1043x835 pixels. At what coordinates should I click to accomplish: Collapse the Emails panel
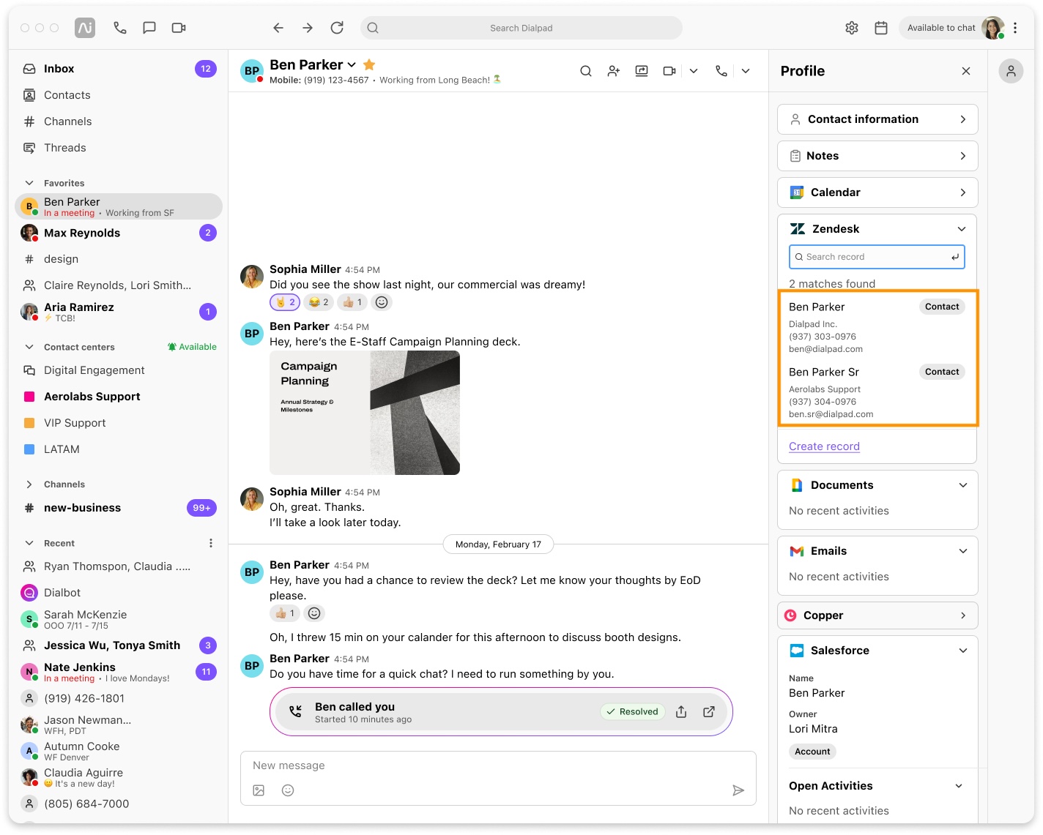(963, 551)
